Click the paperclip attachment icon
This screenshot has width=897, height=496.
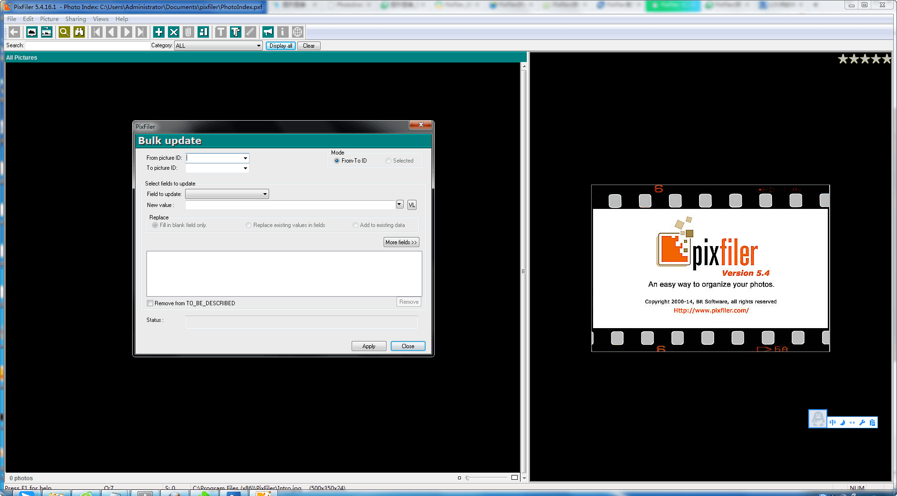coord(188,32)
